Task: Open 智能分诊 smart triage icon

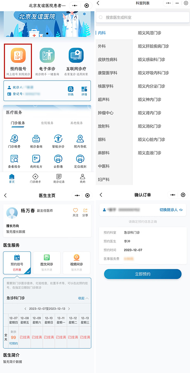Action: coord(58,139)
